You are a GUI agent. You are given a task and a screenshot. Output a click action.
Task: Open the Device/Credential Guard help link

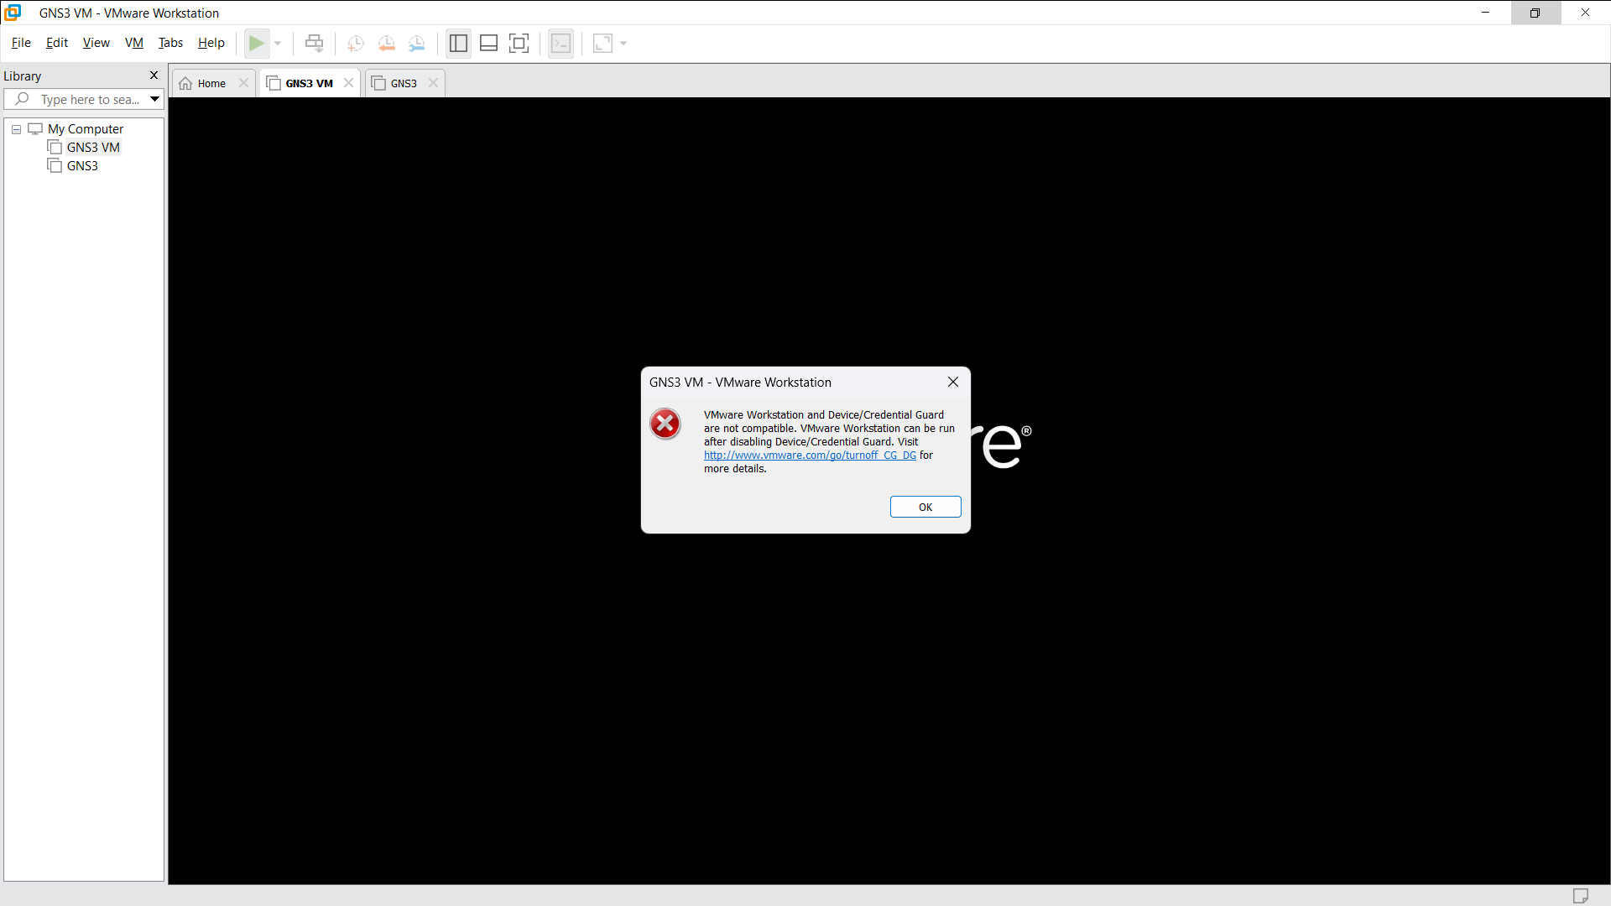pos(809,455)
